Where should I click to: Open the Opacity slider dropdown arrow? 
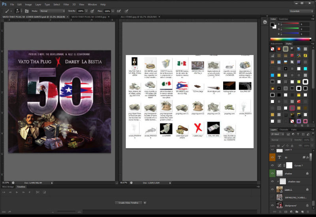pyautogui.click(x=87, y=11)
